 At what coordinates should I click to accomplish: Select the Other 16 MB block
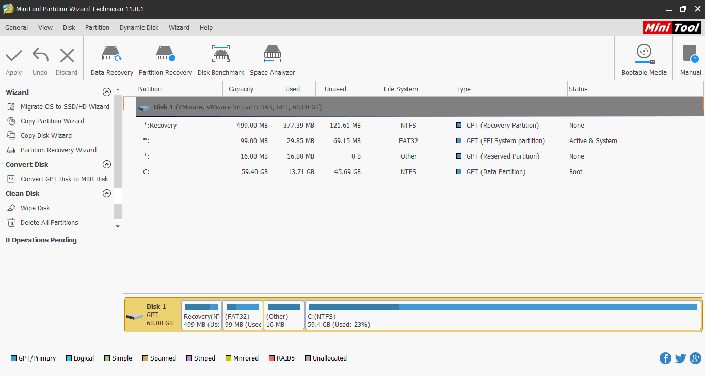(x=284, y=315)
